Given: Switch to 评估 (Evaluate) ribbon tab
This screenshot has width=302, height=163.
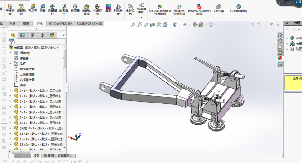Looking at the screenshot, I should 40,24.
